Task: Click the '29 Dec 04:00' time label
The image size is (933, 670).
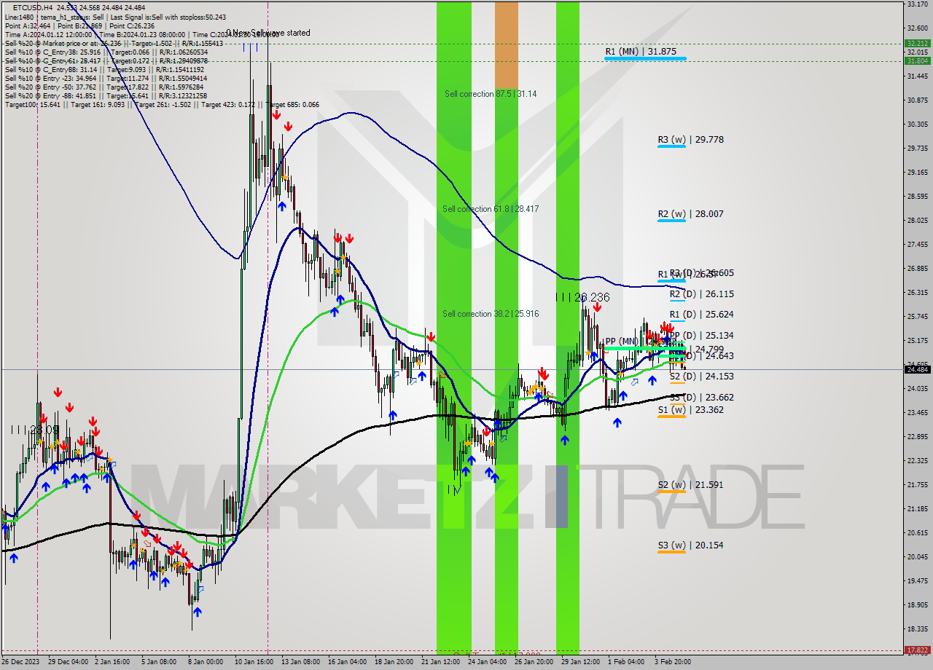Action: pyautogui.click(x=69, y=662)
